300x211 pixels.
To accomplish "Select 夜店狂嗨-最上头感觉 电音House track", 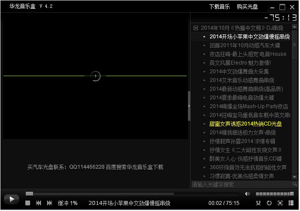I will 248,54.
